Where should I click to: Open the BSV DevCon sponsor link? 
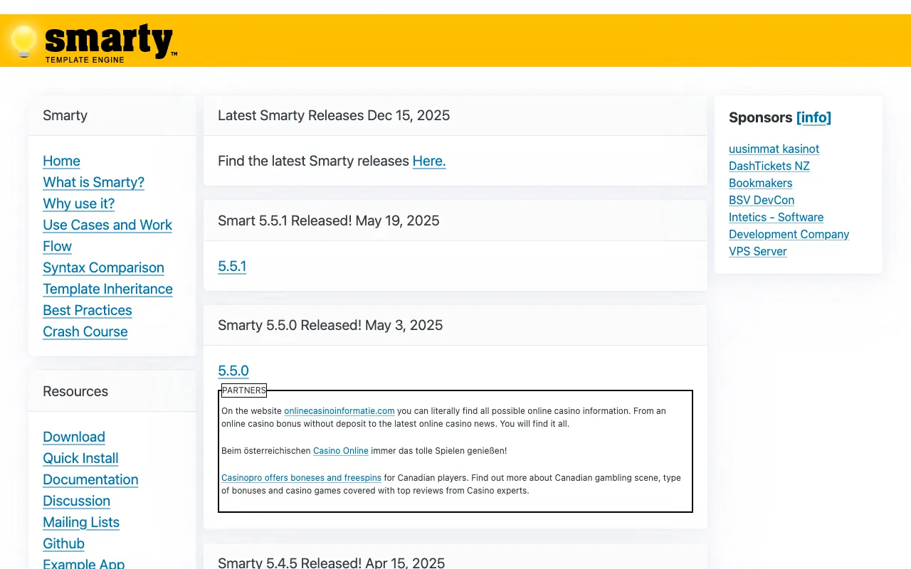762,200
